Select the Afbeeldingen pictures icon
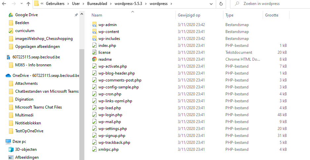This screenshot has width=310, height=160. [11, 157]
